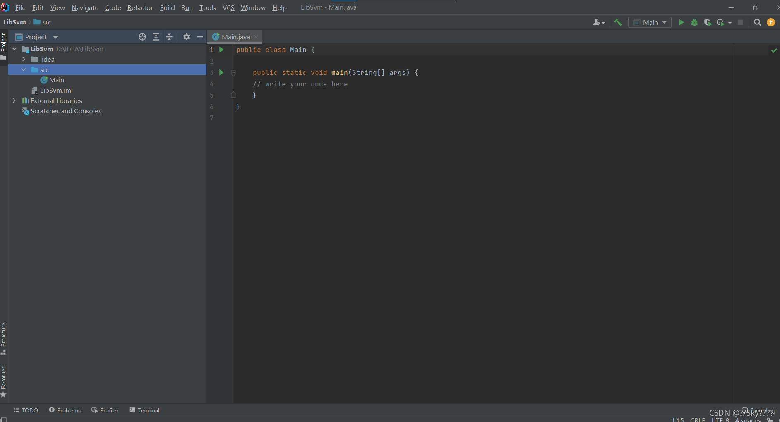Image resolution: width=780 pixels, height=422 pixels.
Task: Open the Navigate menu
Action: point(85,7)
